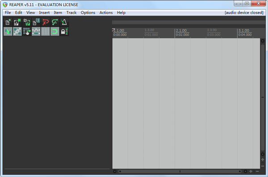
Task: Click the Open Project disk icon
Action: pos(17,22)
